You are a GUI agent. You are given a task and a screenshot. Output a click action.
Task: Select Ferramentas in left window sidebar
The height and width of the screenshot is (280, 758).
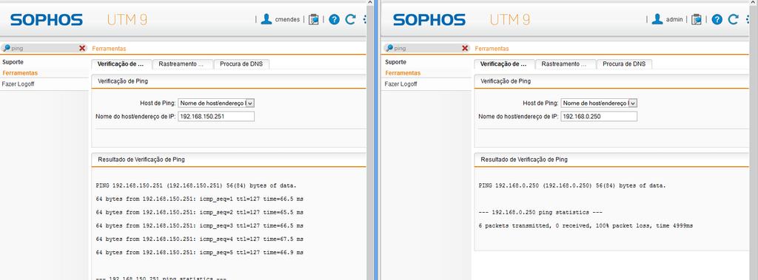coord(20,73)
